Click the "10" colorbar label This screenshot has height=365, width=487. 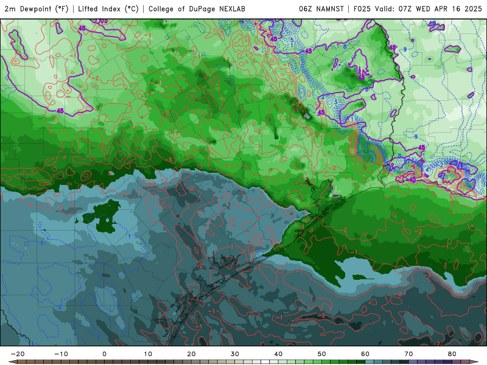click(148, 354)
